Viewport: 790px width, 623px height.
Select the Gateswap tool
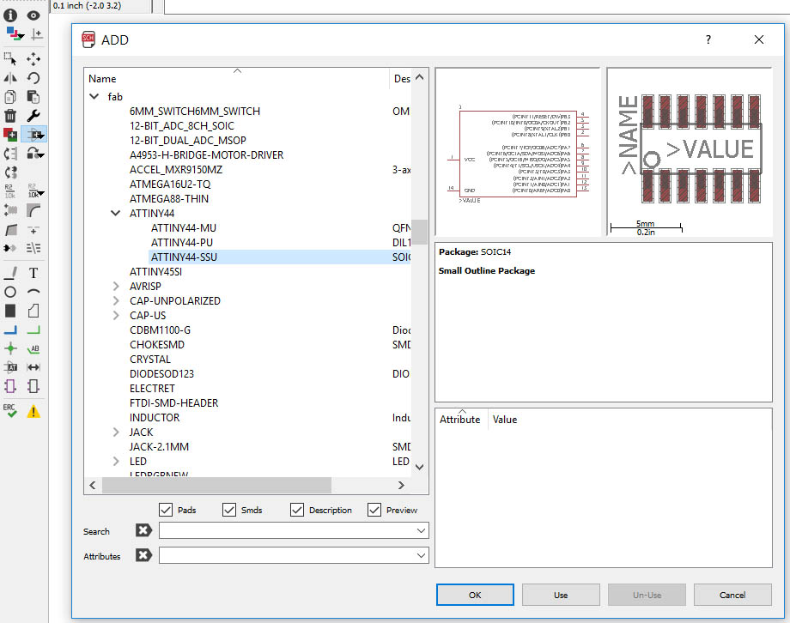10,172
